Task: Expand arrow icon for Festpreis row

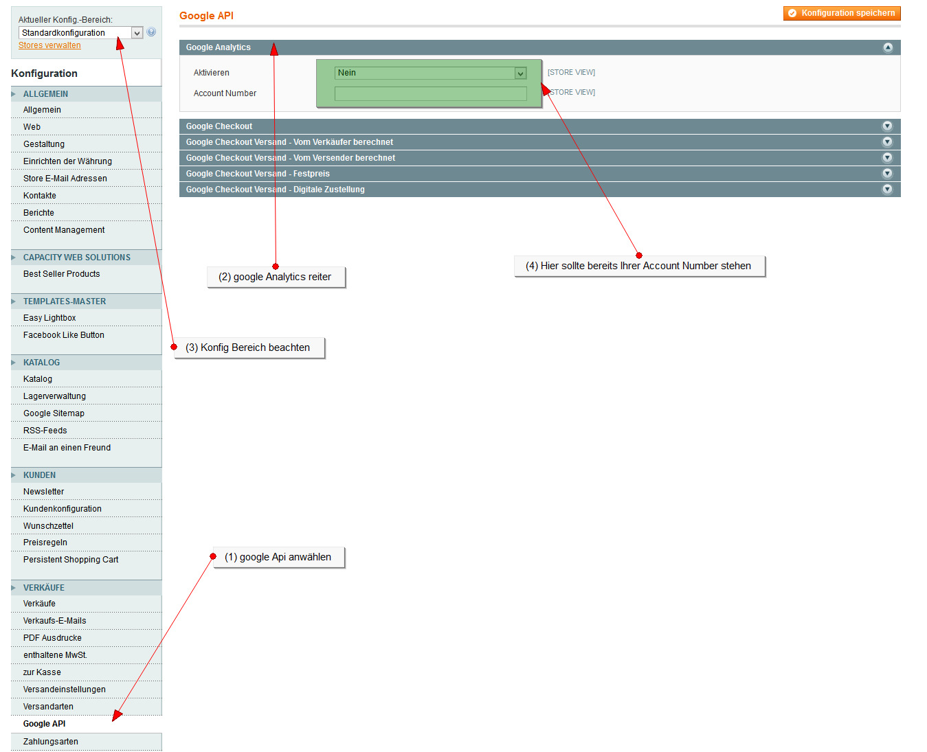Action: [x=887, y=173]
